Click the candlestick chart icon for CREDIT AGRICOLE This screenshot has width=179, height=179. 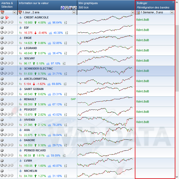pyautogui.click(x=20, y=23)
